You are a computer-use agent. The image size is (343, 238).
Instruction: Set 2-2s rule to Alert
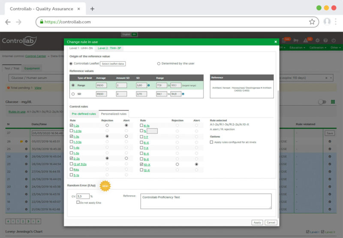pos(126,158)
